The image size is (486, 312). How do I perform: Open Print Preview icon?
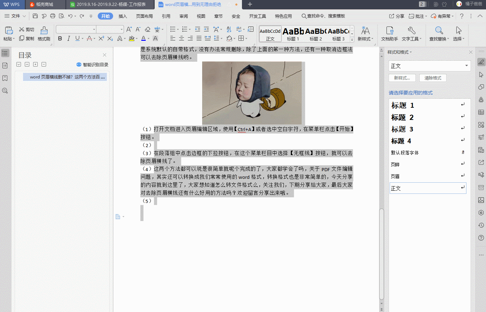[x=61, y=16]
